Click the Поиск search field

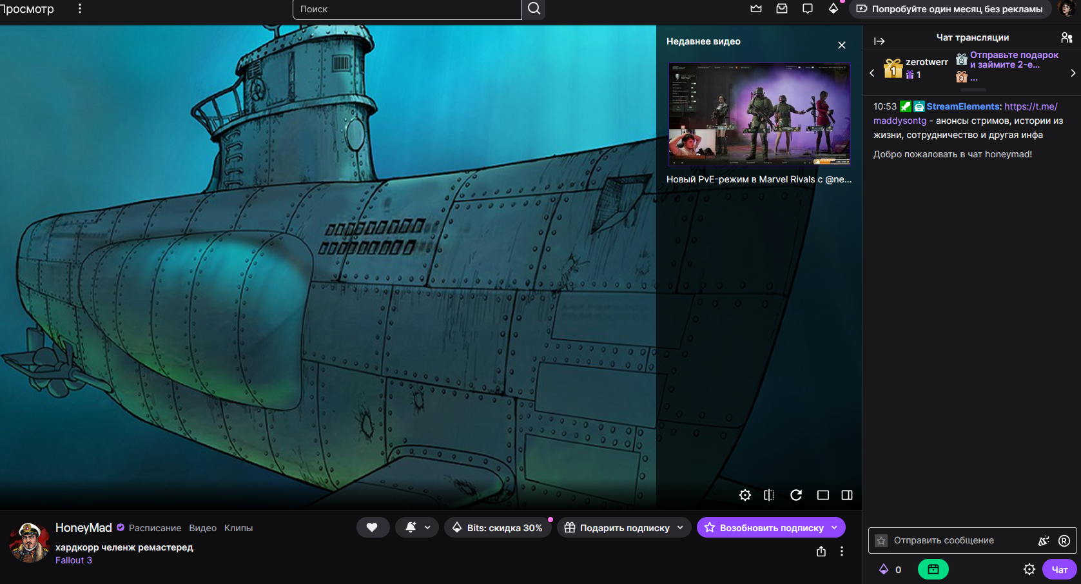pos(407,9)
